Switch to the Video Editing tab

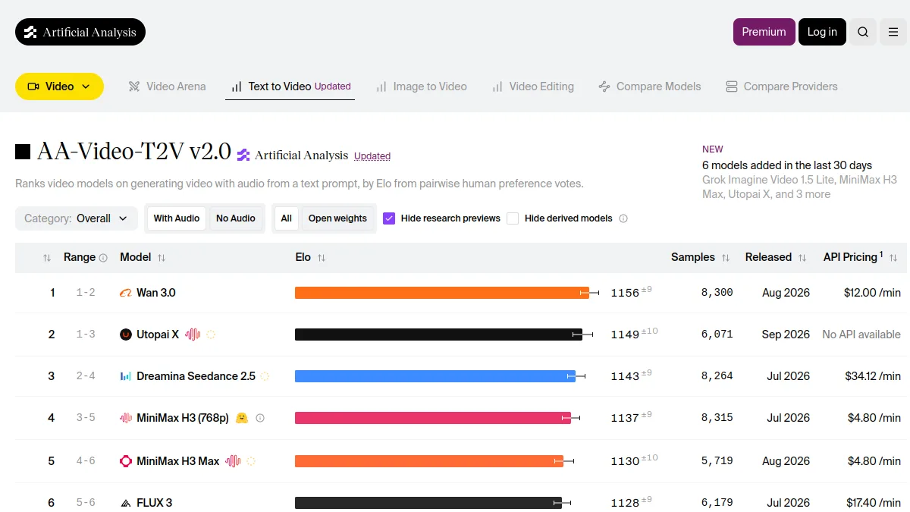coord(533,86)
